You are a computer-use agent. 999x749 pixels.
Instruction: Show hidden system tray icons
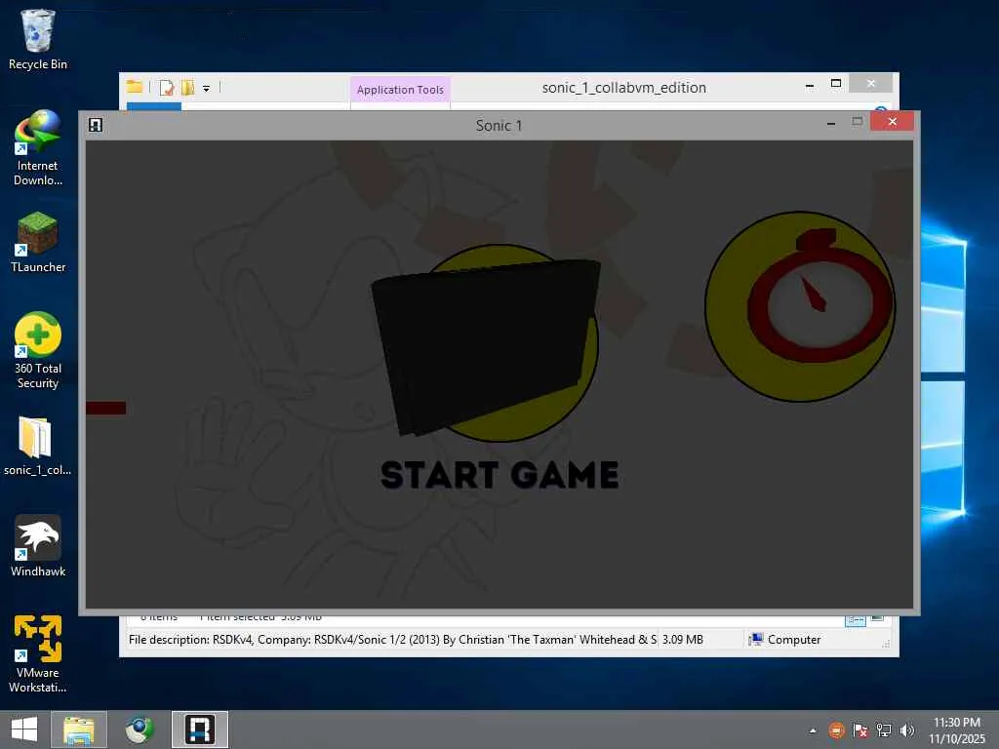coord(813,730)
